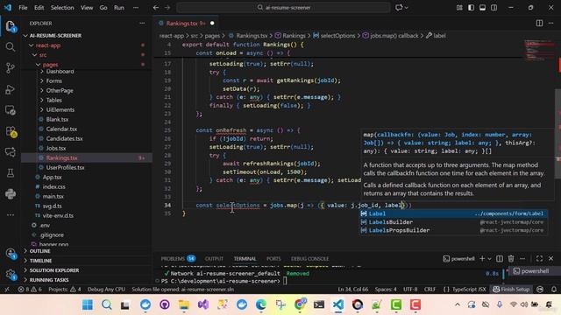Image resolution: width=561 pixels, height=315 pixels.
Task: Click UTF-8 encoding in status bar
Action: (x=410, y=290)
